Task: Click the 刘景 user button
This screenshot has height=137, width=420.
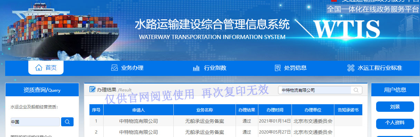Action: pos(395,107)
